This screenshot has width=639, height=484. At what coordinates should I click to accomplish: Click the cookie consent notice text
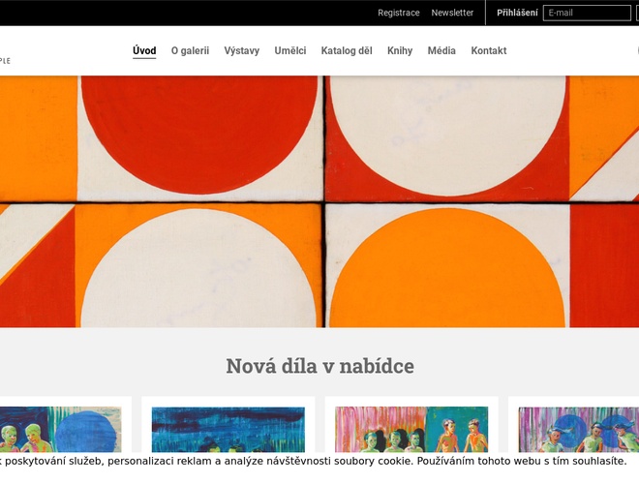(x=313, y=461)
